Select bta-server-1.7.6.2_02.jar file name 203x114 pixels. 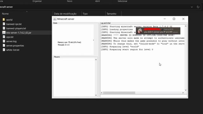pos(19,33)
